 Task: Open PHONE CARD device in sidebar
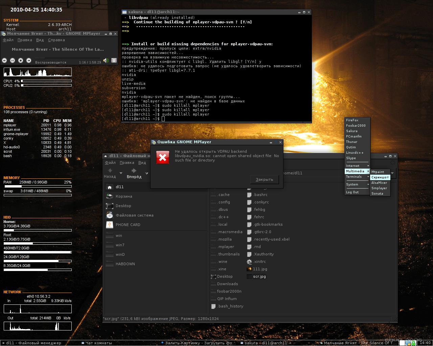pyautogui.click(x=128, y=225)
